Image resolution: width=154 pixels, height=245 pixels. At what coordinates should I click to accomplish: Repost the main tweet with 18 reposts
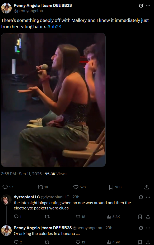click(40, 187)
